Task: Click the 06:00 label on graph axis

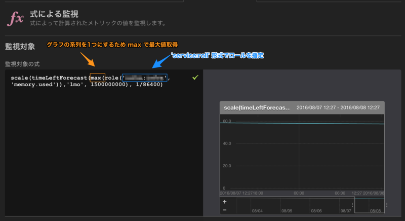Action: click(x=340, y=193)
